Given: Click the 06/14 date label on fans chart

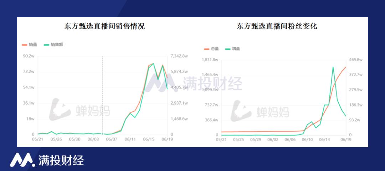Looking at the screenshot, I should [325, 140].
